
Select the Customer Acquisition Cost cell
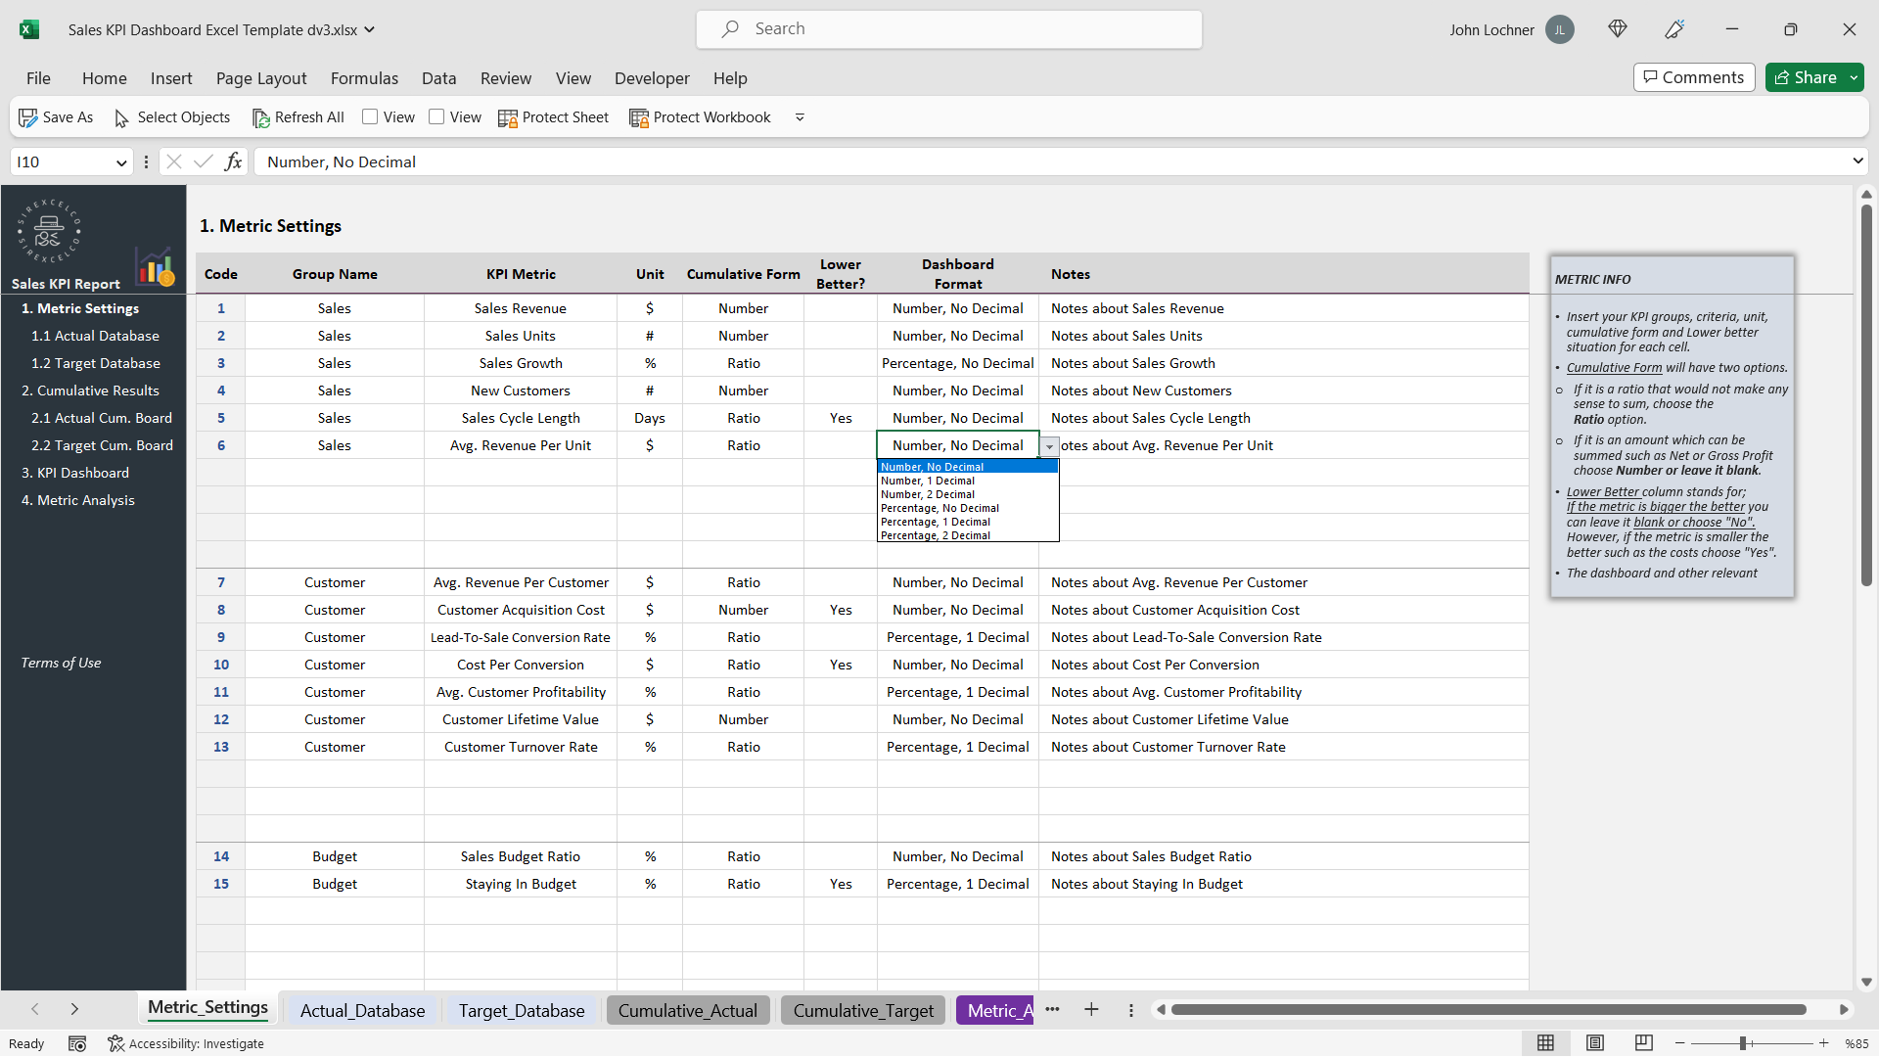point(521,610)
